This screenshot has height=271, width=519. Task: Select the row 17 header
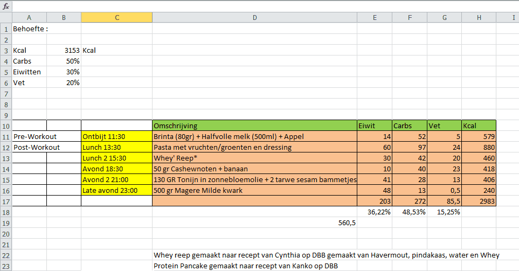(x=5, y=201)
